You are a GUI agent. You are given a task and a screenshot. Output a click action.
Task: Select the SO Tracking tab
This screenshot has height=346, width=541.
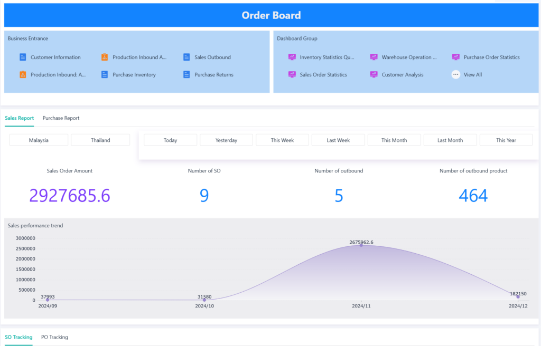(18, 337)
